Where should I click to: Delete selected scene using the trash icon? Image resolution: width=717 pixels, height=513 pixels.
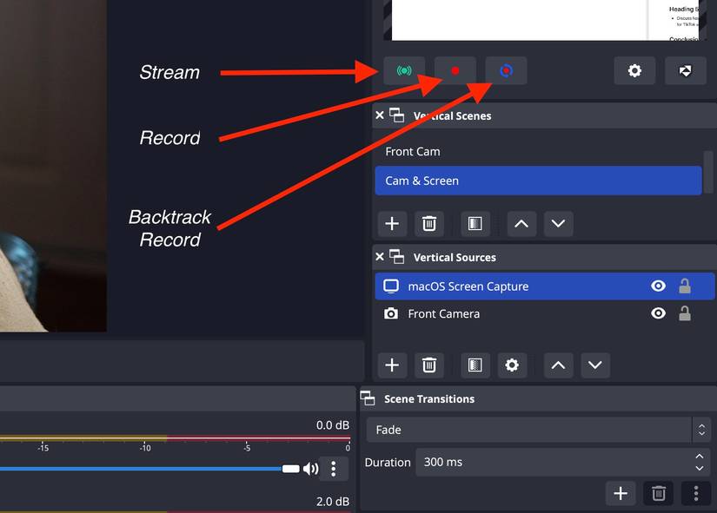(429, 223)
